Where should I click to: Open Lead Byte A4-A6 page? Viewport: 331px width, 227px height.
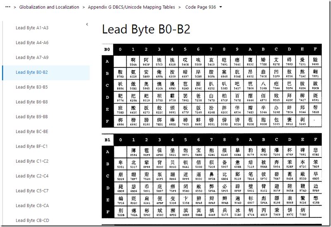pos(32,43)
